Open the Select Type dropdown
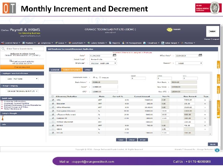 103,59
